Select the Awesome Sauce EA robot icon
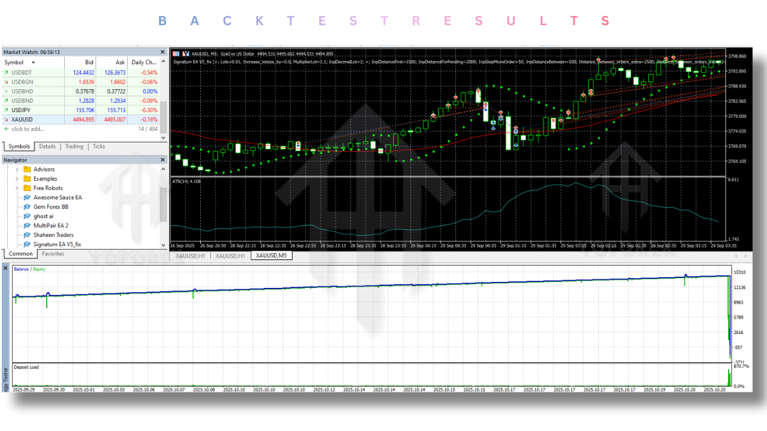Viewport: 767px width, 431px height. point(27,198)
